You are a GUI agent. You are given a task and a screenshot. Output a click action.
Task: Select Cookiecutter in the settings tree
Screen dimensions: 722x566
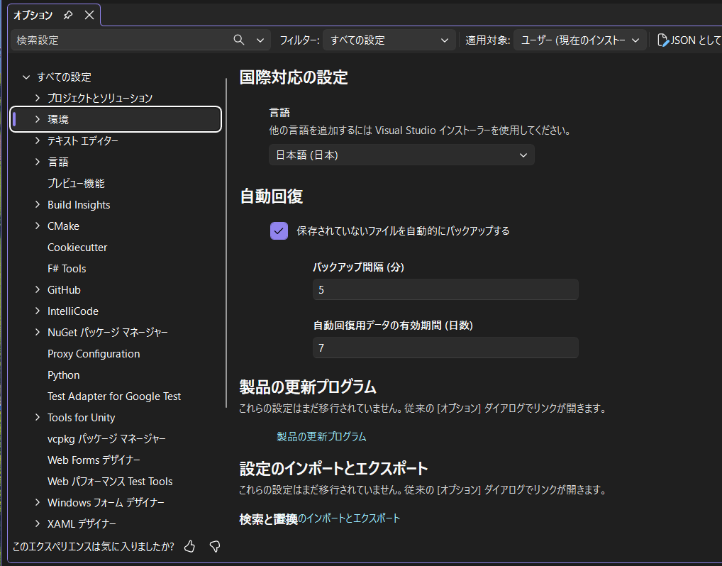(x=77, y=248)
